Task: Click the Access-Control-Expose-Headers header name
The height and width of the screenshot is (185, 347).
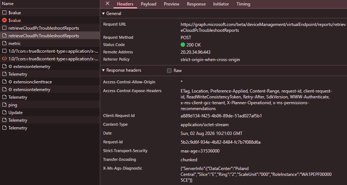Action: pos(132,91)
